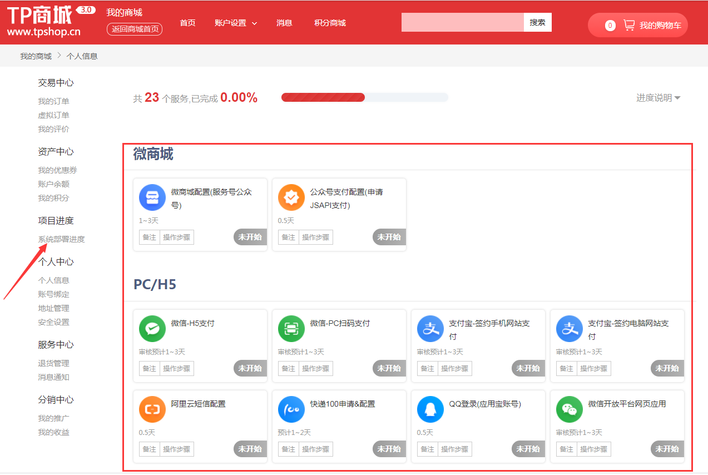This screenshot has height=475, width=708.
Task: Click the 搜索 button
Action: (x=537, y=22)
